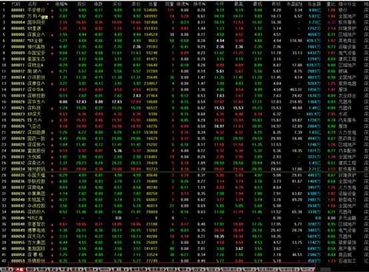Select stock 美丽生态
The image size is (369, 272).
pyautogui.click(x=36, y=59)
